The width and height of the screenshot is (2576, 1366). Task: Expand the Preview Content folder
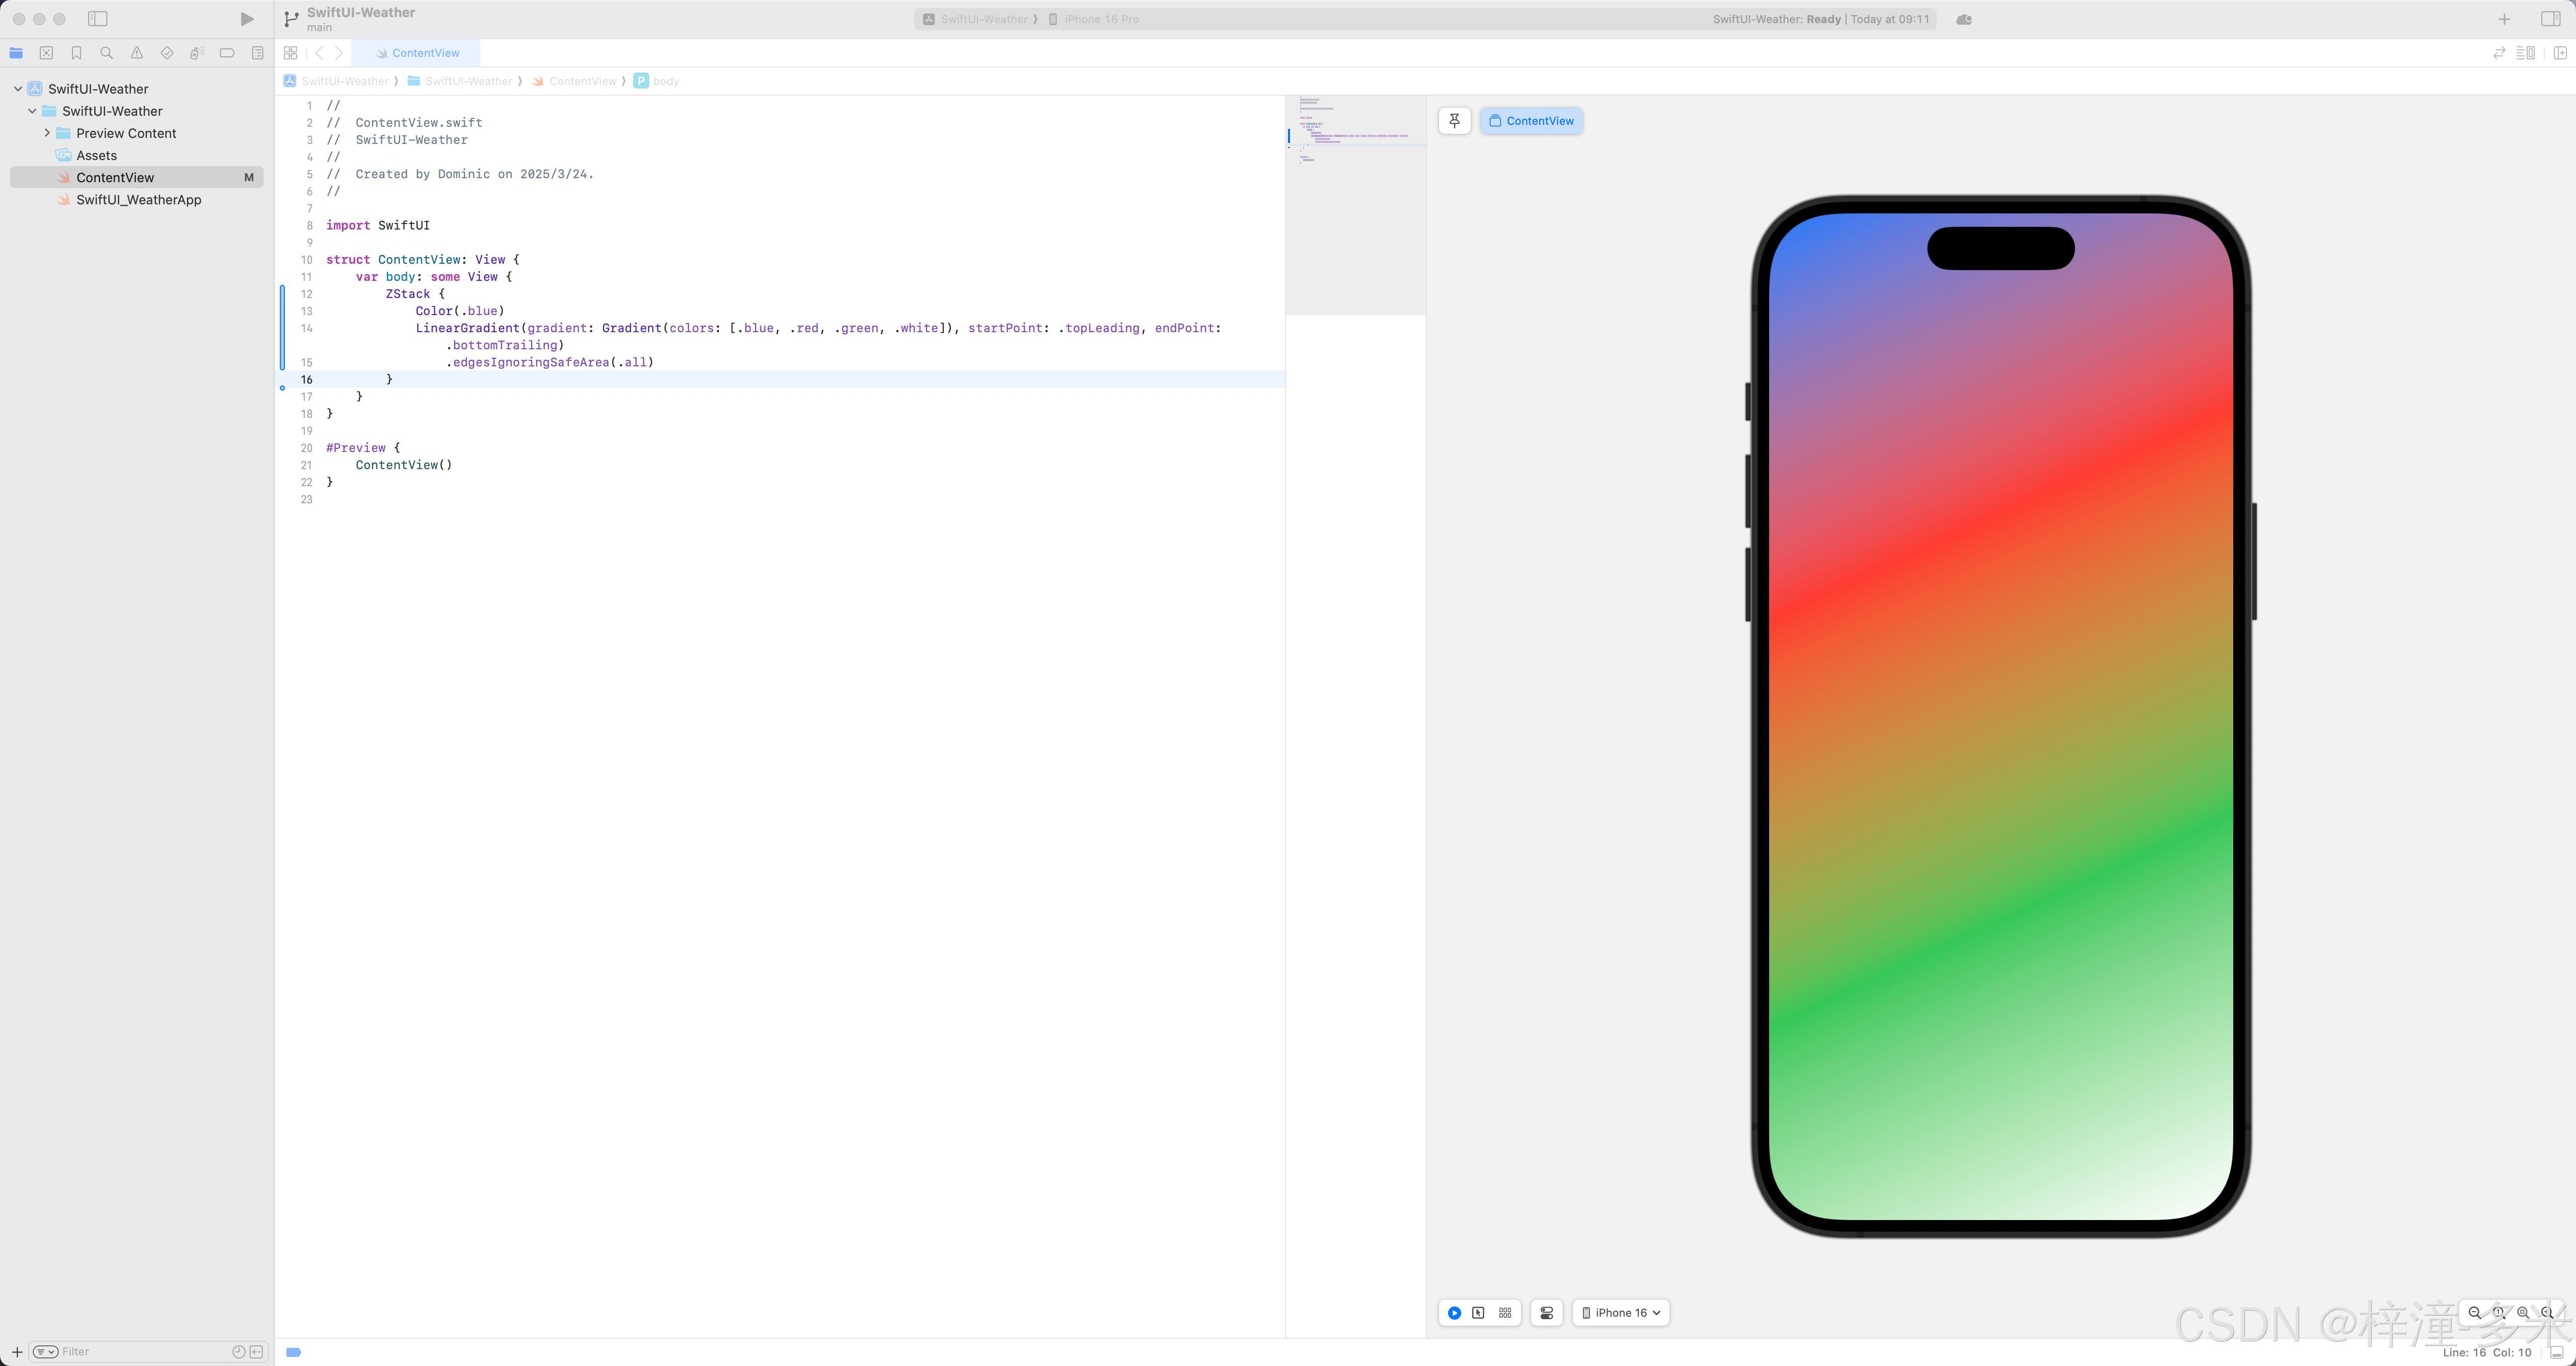(x=47, y=133)
